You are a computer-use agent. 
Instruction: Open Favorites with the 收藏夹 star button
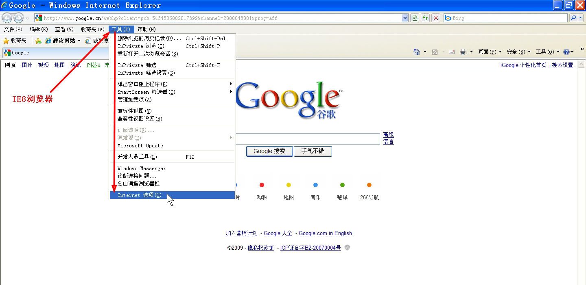(x=15, y=41)
